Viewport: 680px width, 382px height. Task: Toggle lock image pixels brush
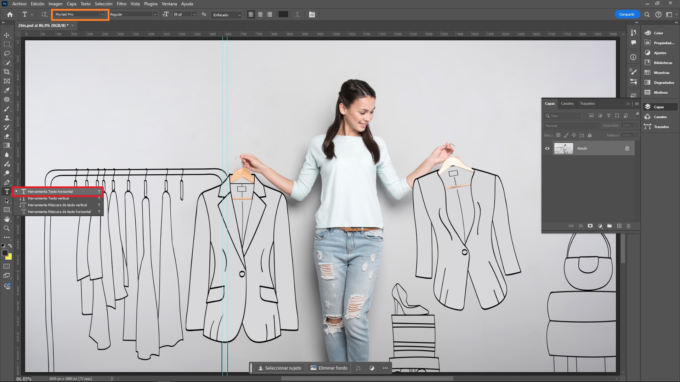tap(566, 135)
